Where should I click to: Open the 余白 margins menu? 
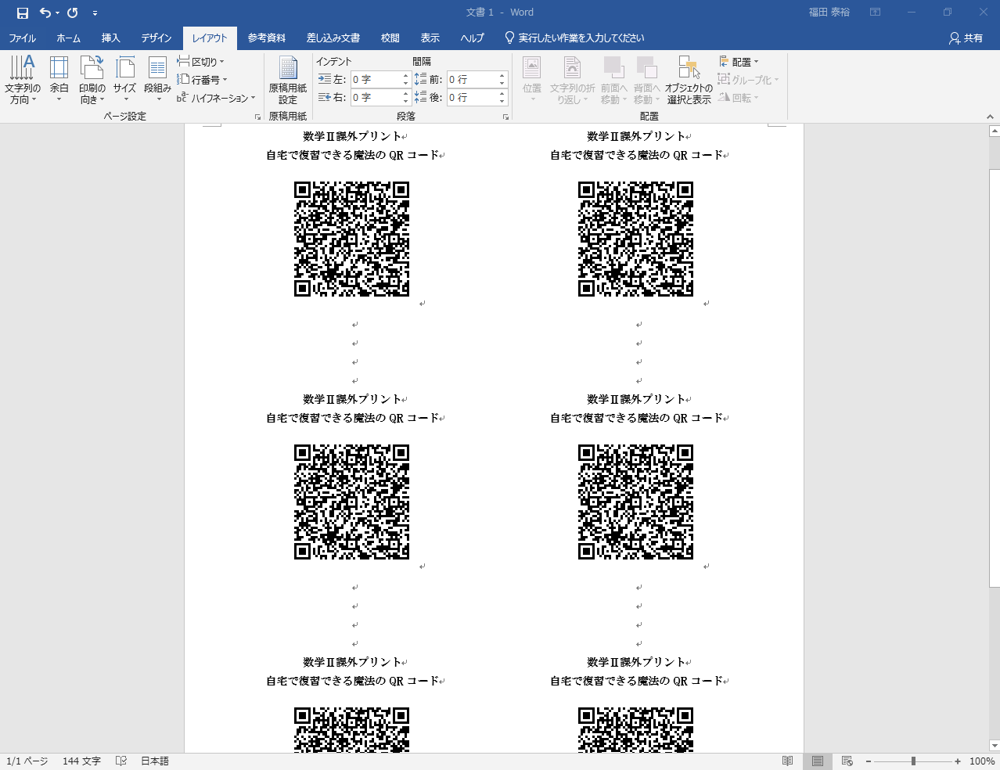pyautogui.click(x=59, y=79)
